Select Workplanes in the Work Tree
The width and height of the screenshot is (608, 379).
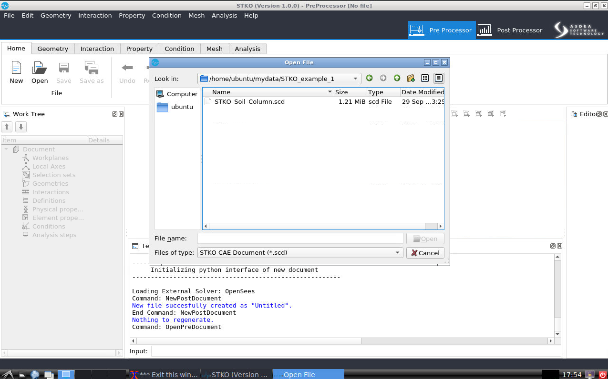(51, 158)
